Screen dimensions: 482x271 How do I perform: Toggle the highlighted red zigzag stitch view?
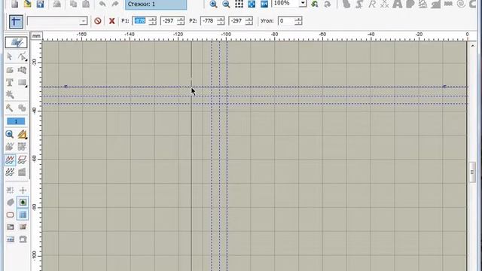(10, 160)
